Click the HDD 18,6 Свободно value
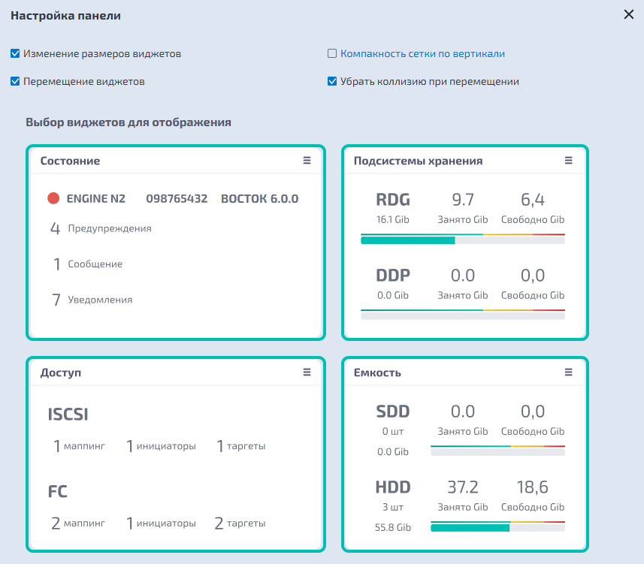Image resolution: width=644 pixels, height=564 pixels. coord(533,487)
